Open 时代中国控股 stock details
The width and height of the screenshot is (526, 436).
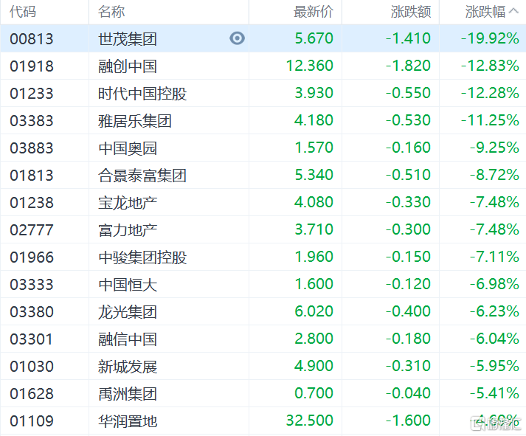pyautogui.click(x=142, y=94)
